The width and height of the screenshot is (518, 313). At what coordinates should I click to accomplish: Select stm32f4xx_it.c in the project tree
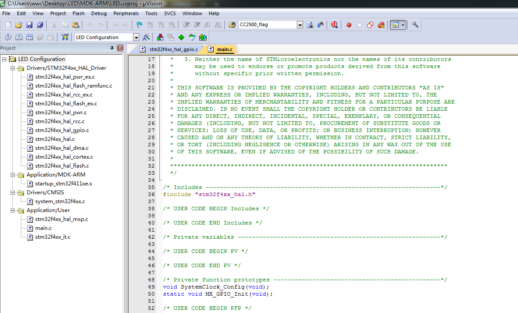click(53, 237)
